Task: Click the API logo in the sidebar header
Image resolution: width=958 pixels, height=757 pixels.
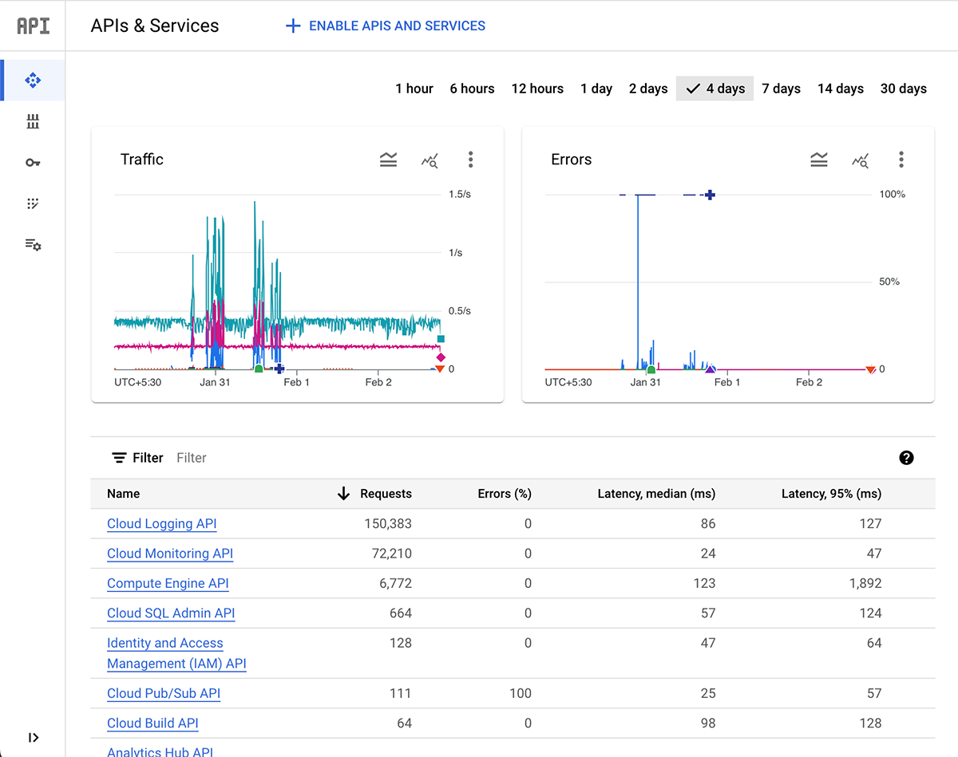Action: click(33, 26)
